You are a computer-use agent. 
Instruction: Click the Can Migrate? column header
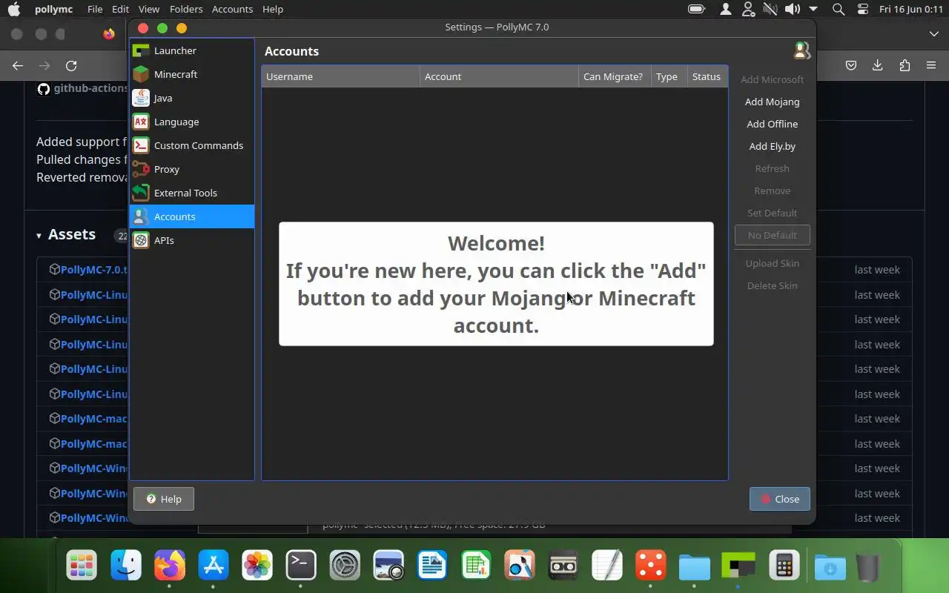(x=615, y=76)
